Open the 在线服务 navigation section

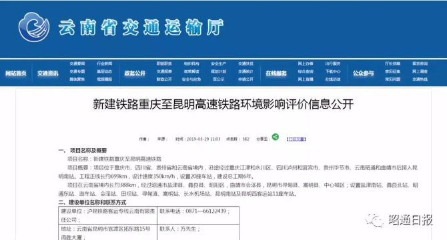(x=276, y=73)
